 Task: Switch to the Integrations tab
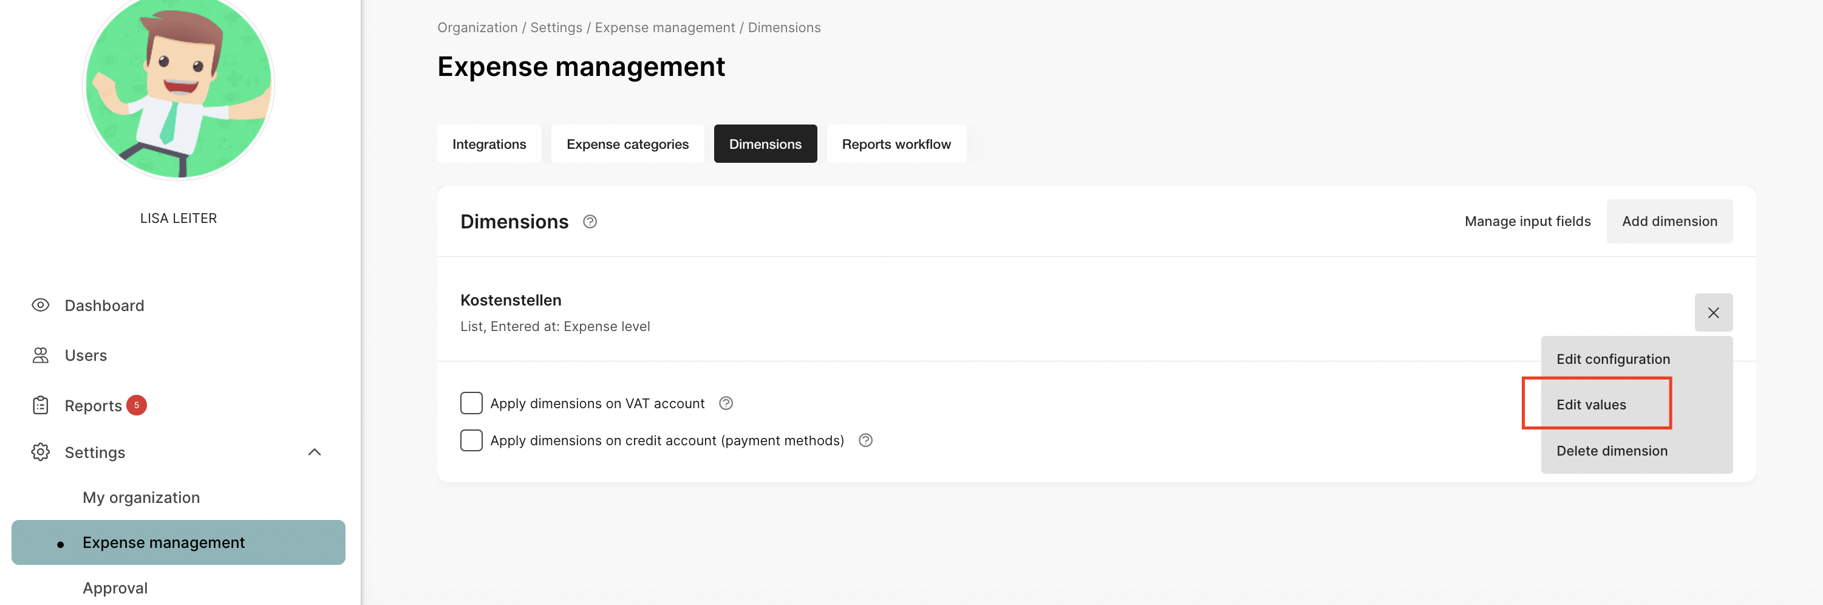(489, 145)
